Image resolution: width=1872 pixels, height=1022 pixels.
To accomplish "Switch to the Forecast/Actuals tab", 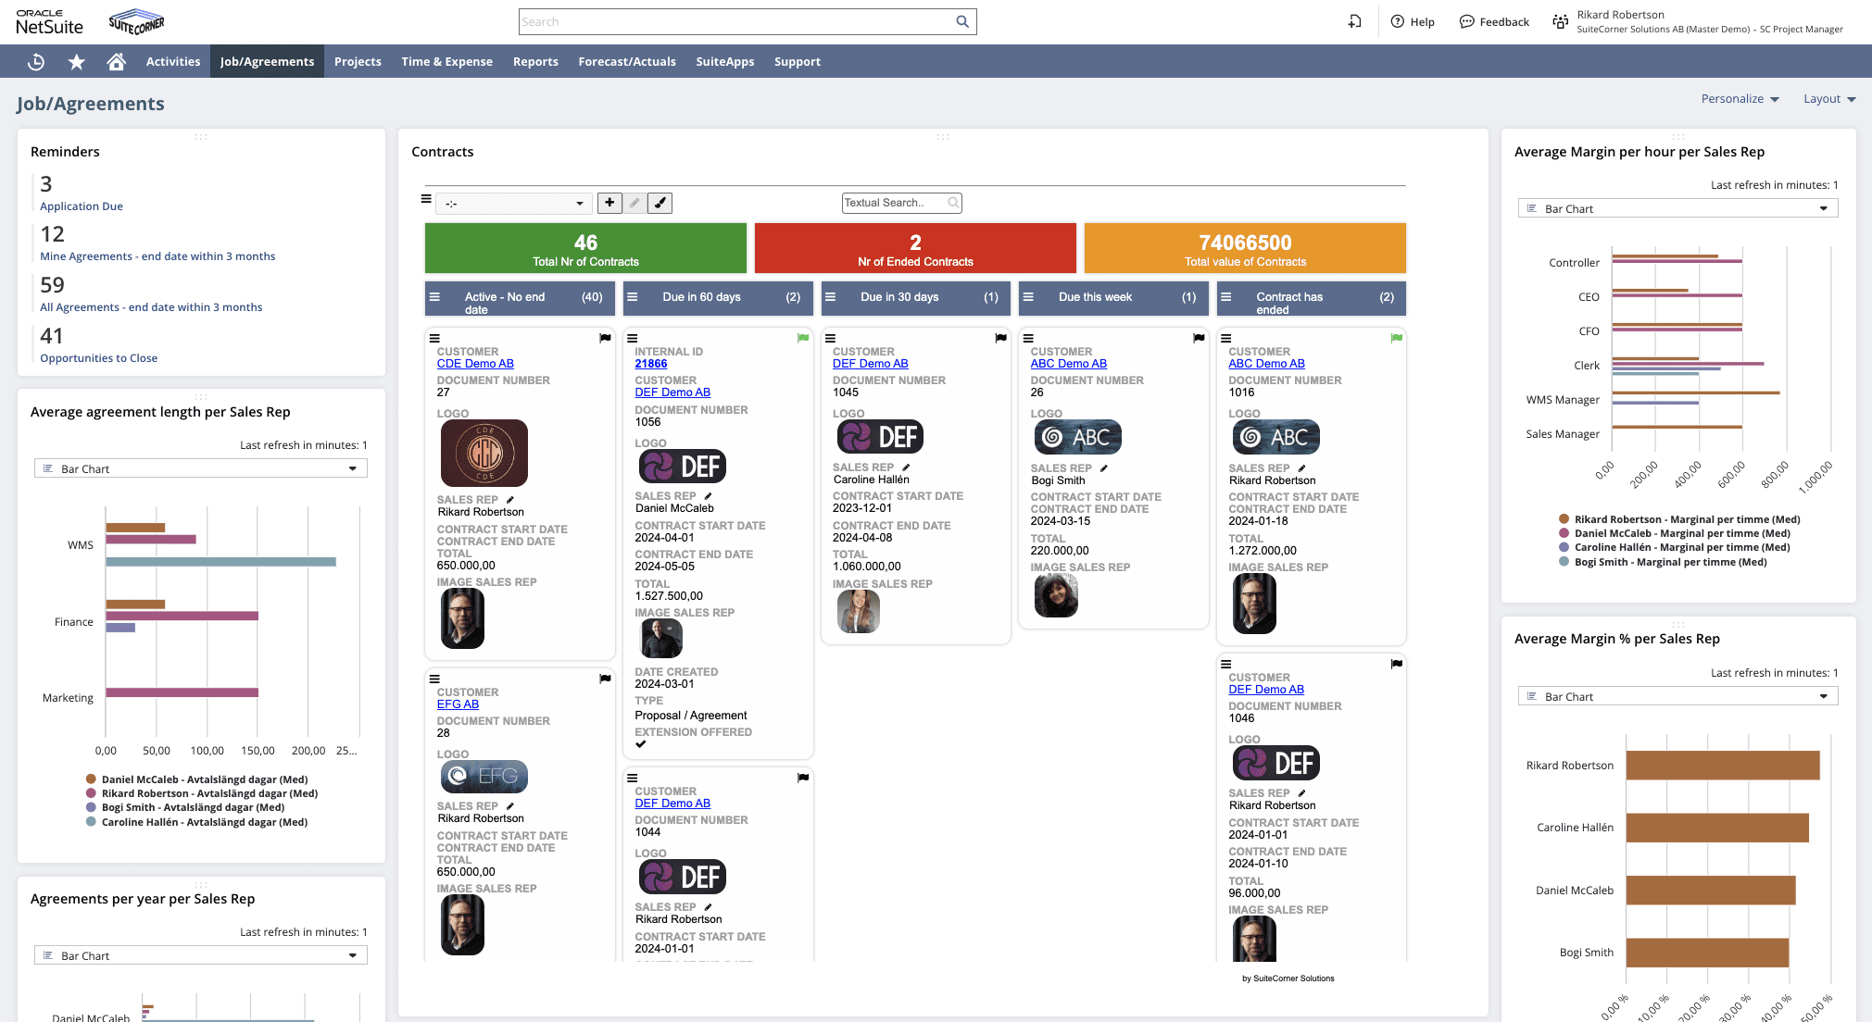I will click(x=627, y=61).
